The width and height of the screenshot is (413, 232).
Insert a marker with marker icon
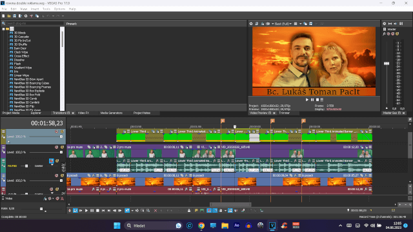(196, 211)
